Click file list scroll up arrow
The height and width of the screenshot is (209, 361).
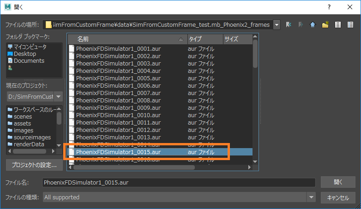(255, 36)
